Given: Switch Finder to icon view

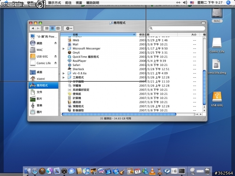Looking at the screenshot, I should click(x=47, y=28).
